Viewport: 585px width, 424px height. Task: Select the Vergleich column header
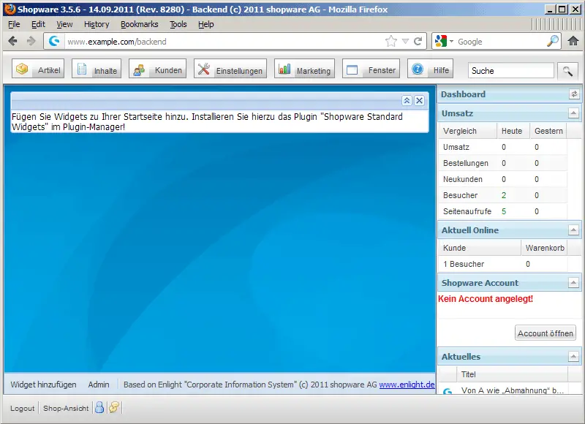tap(467, 131)
